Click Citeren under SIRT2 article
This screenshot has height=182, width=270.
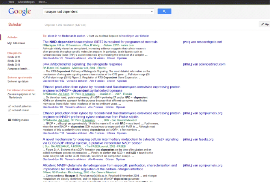111,58
